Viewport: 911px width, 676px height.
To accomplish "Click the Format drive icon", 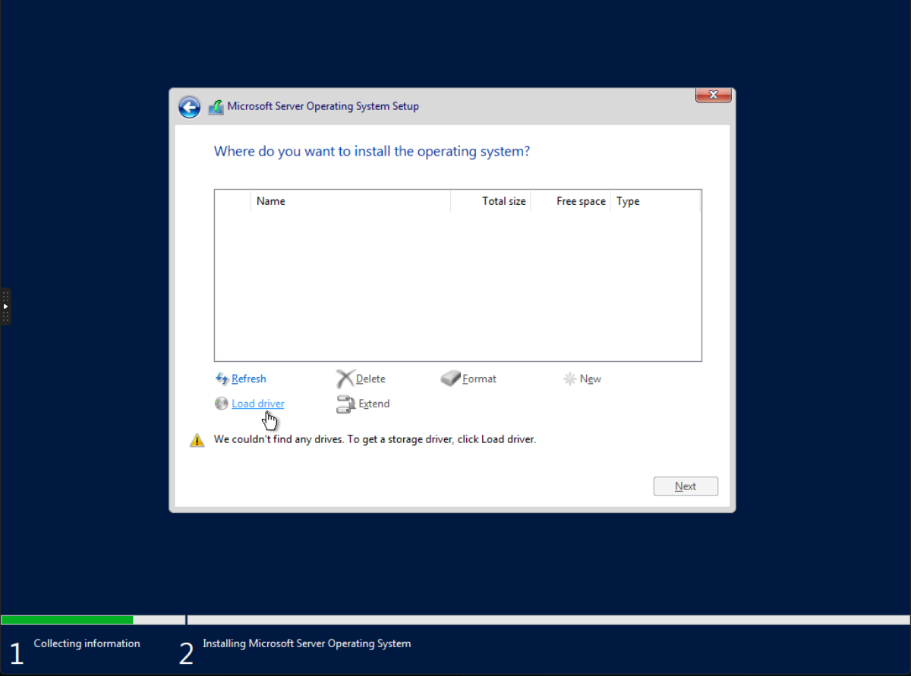I will pos(451,379).
